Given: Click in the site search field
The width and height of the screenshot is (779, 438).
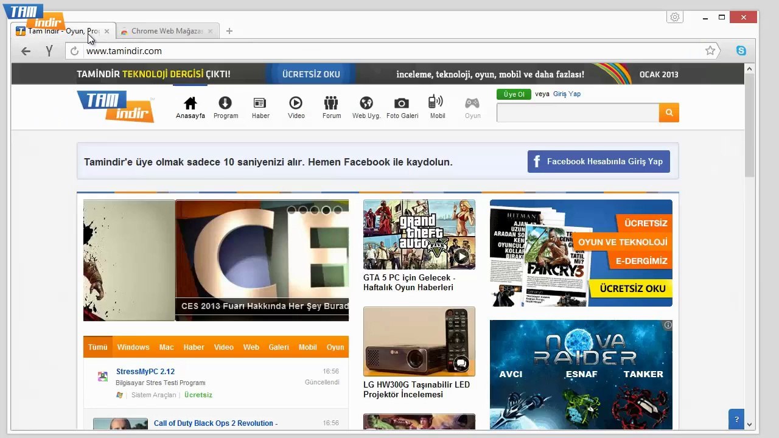Looking at the screenshot, I should tap(578, 113).
